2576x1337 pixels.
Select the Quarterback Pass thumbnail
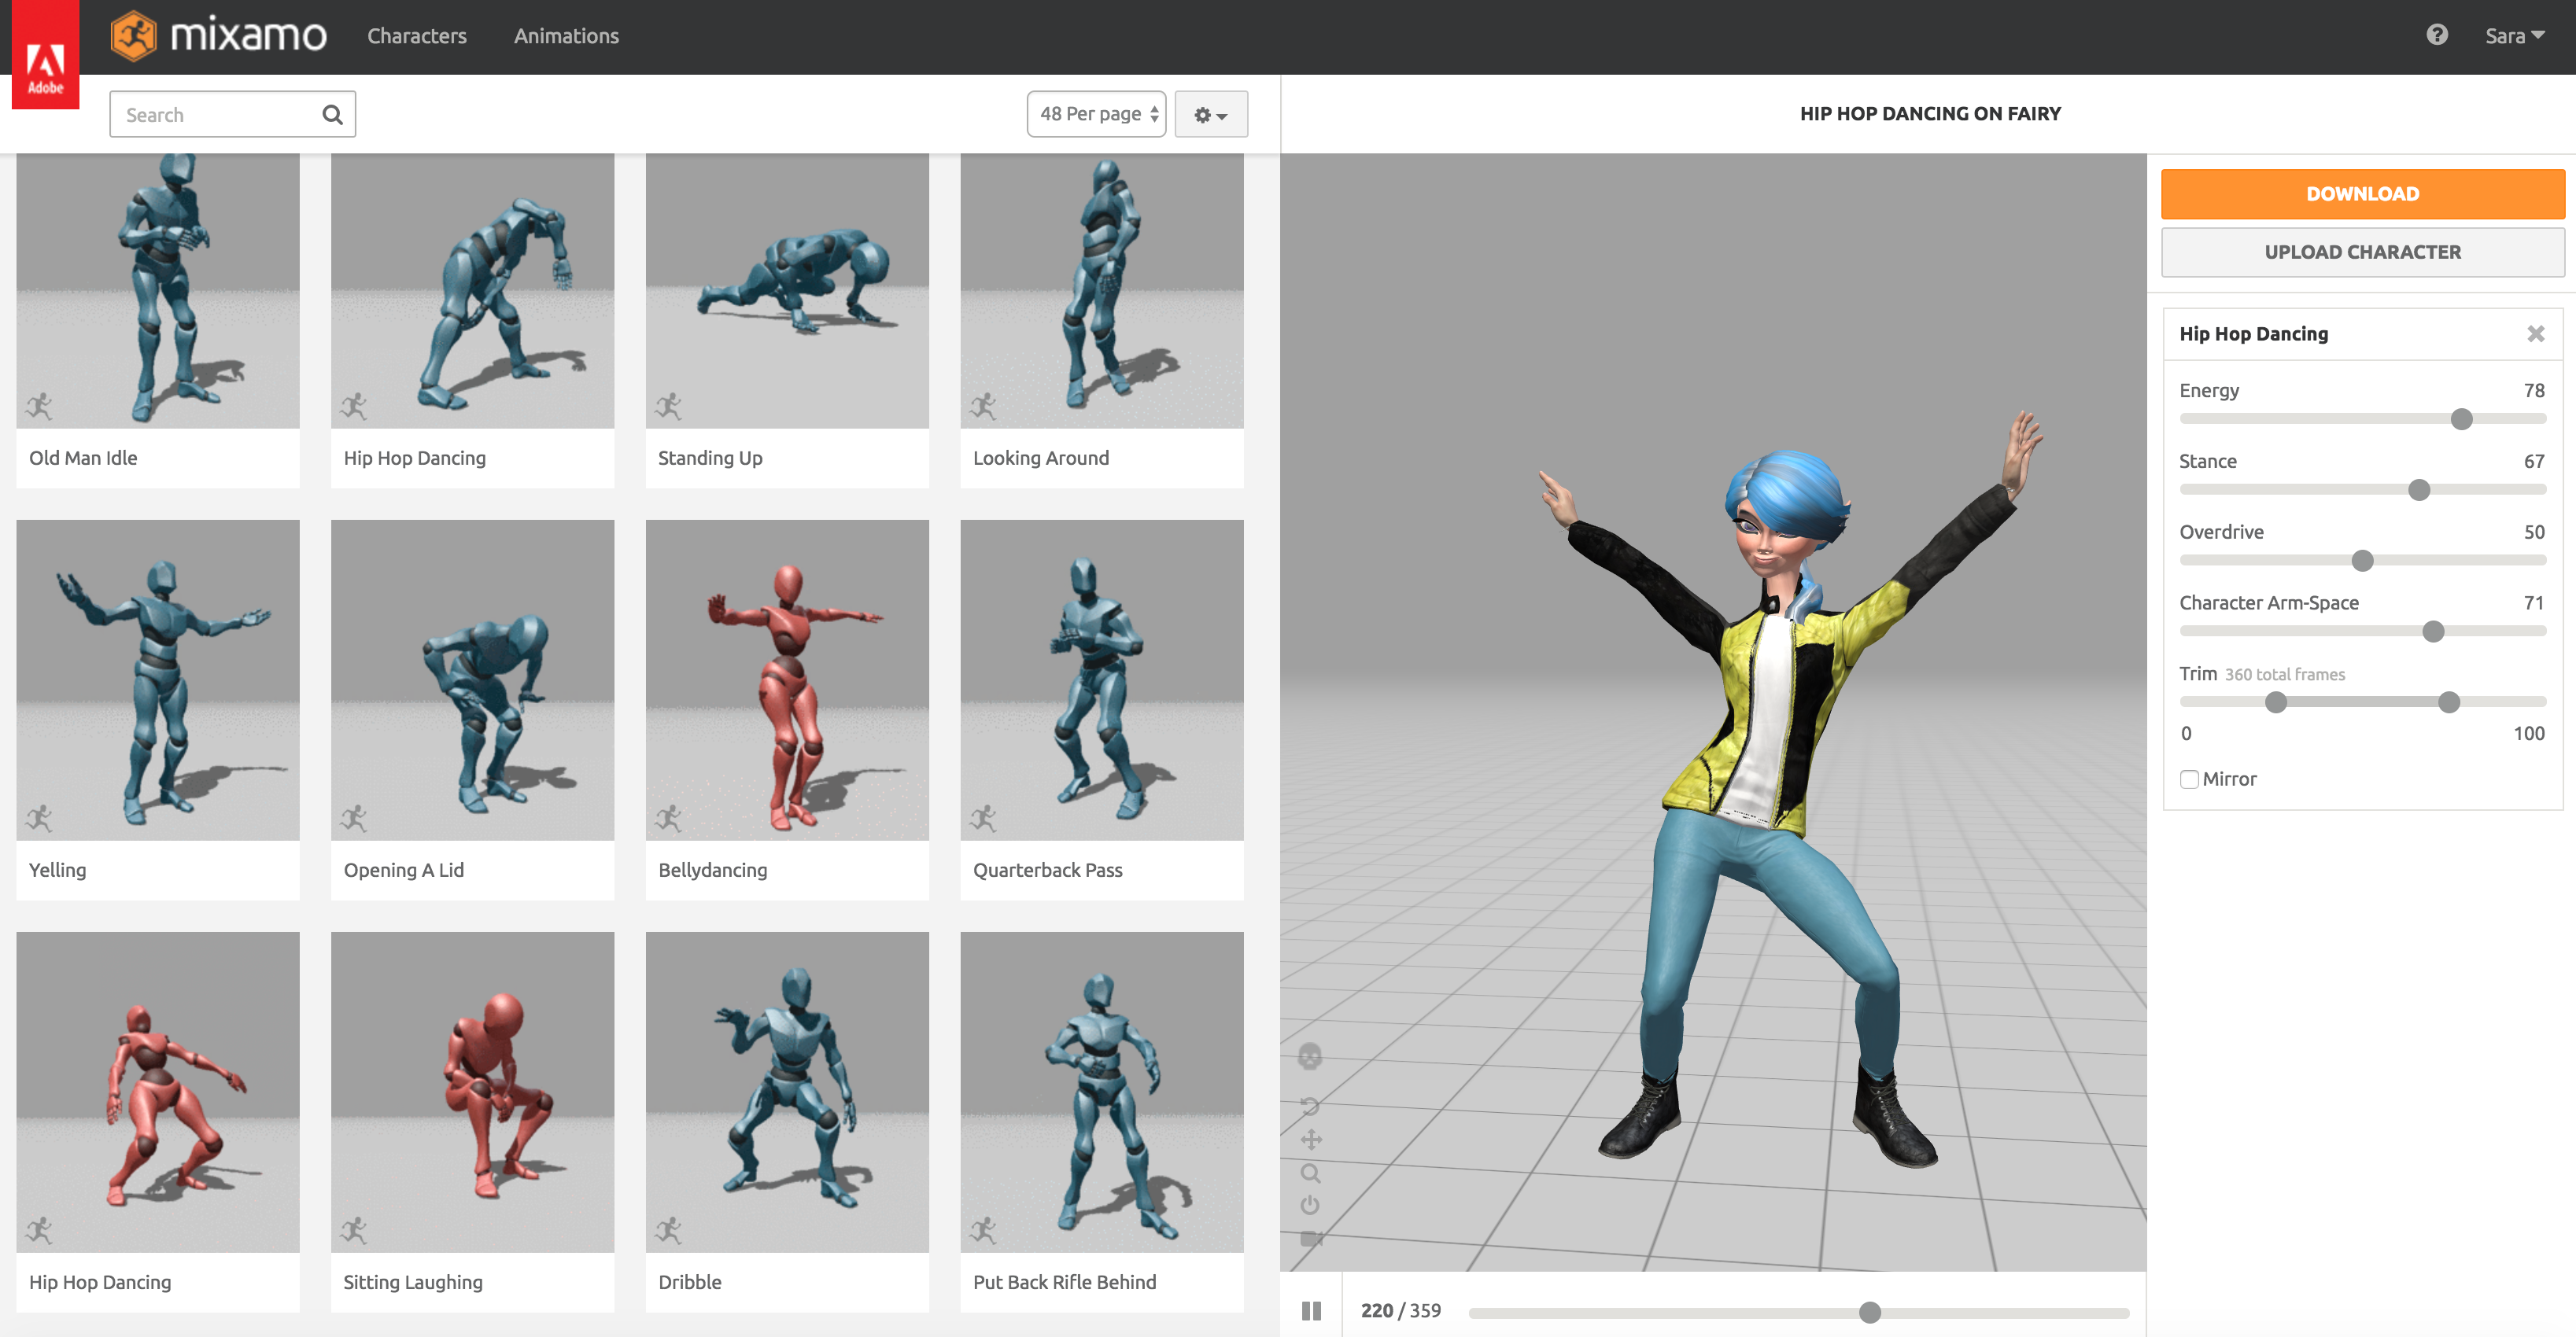coord(1102,680)
